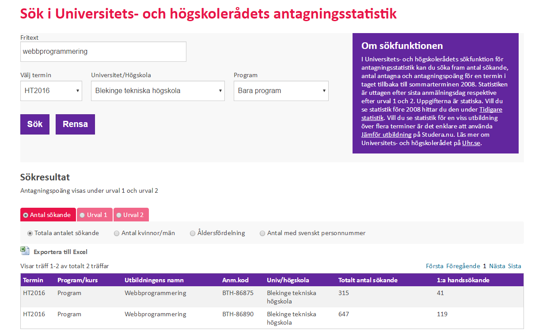Switch to the Urval 1 tab
The image size is (535, 333).
[x=95, y=215]
